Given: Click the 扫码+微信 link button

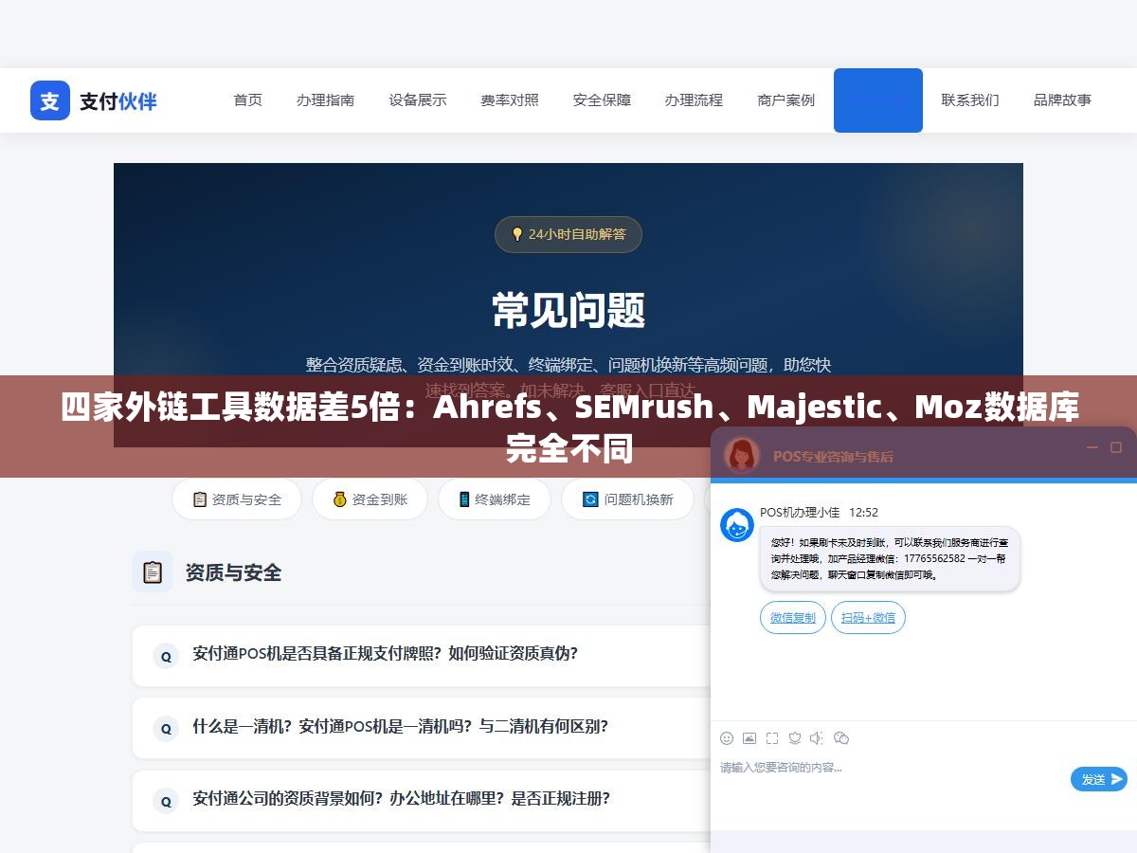Looking at the screenshot, I should click(x=868, y=618).
